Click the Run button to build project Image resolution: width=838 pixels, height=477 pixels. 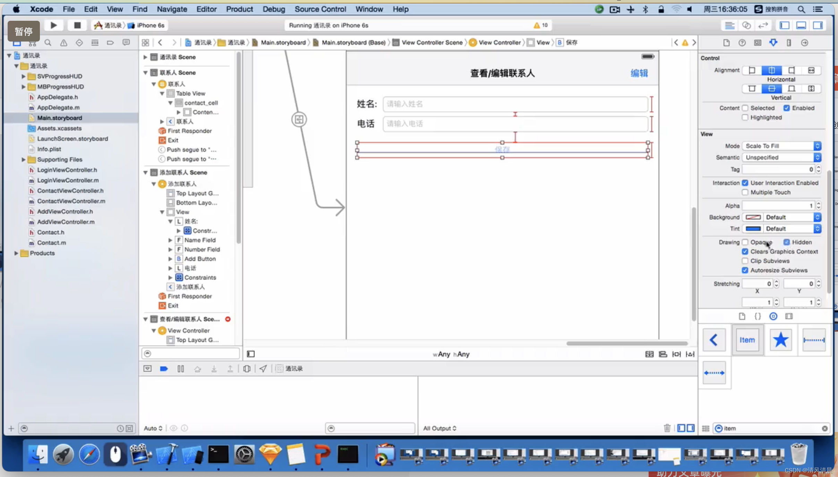[53, 25]
